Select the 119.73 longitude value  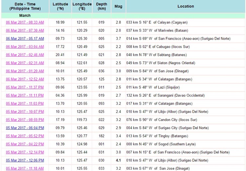[82, 120]
